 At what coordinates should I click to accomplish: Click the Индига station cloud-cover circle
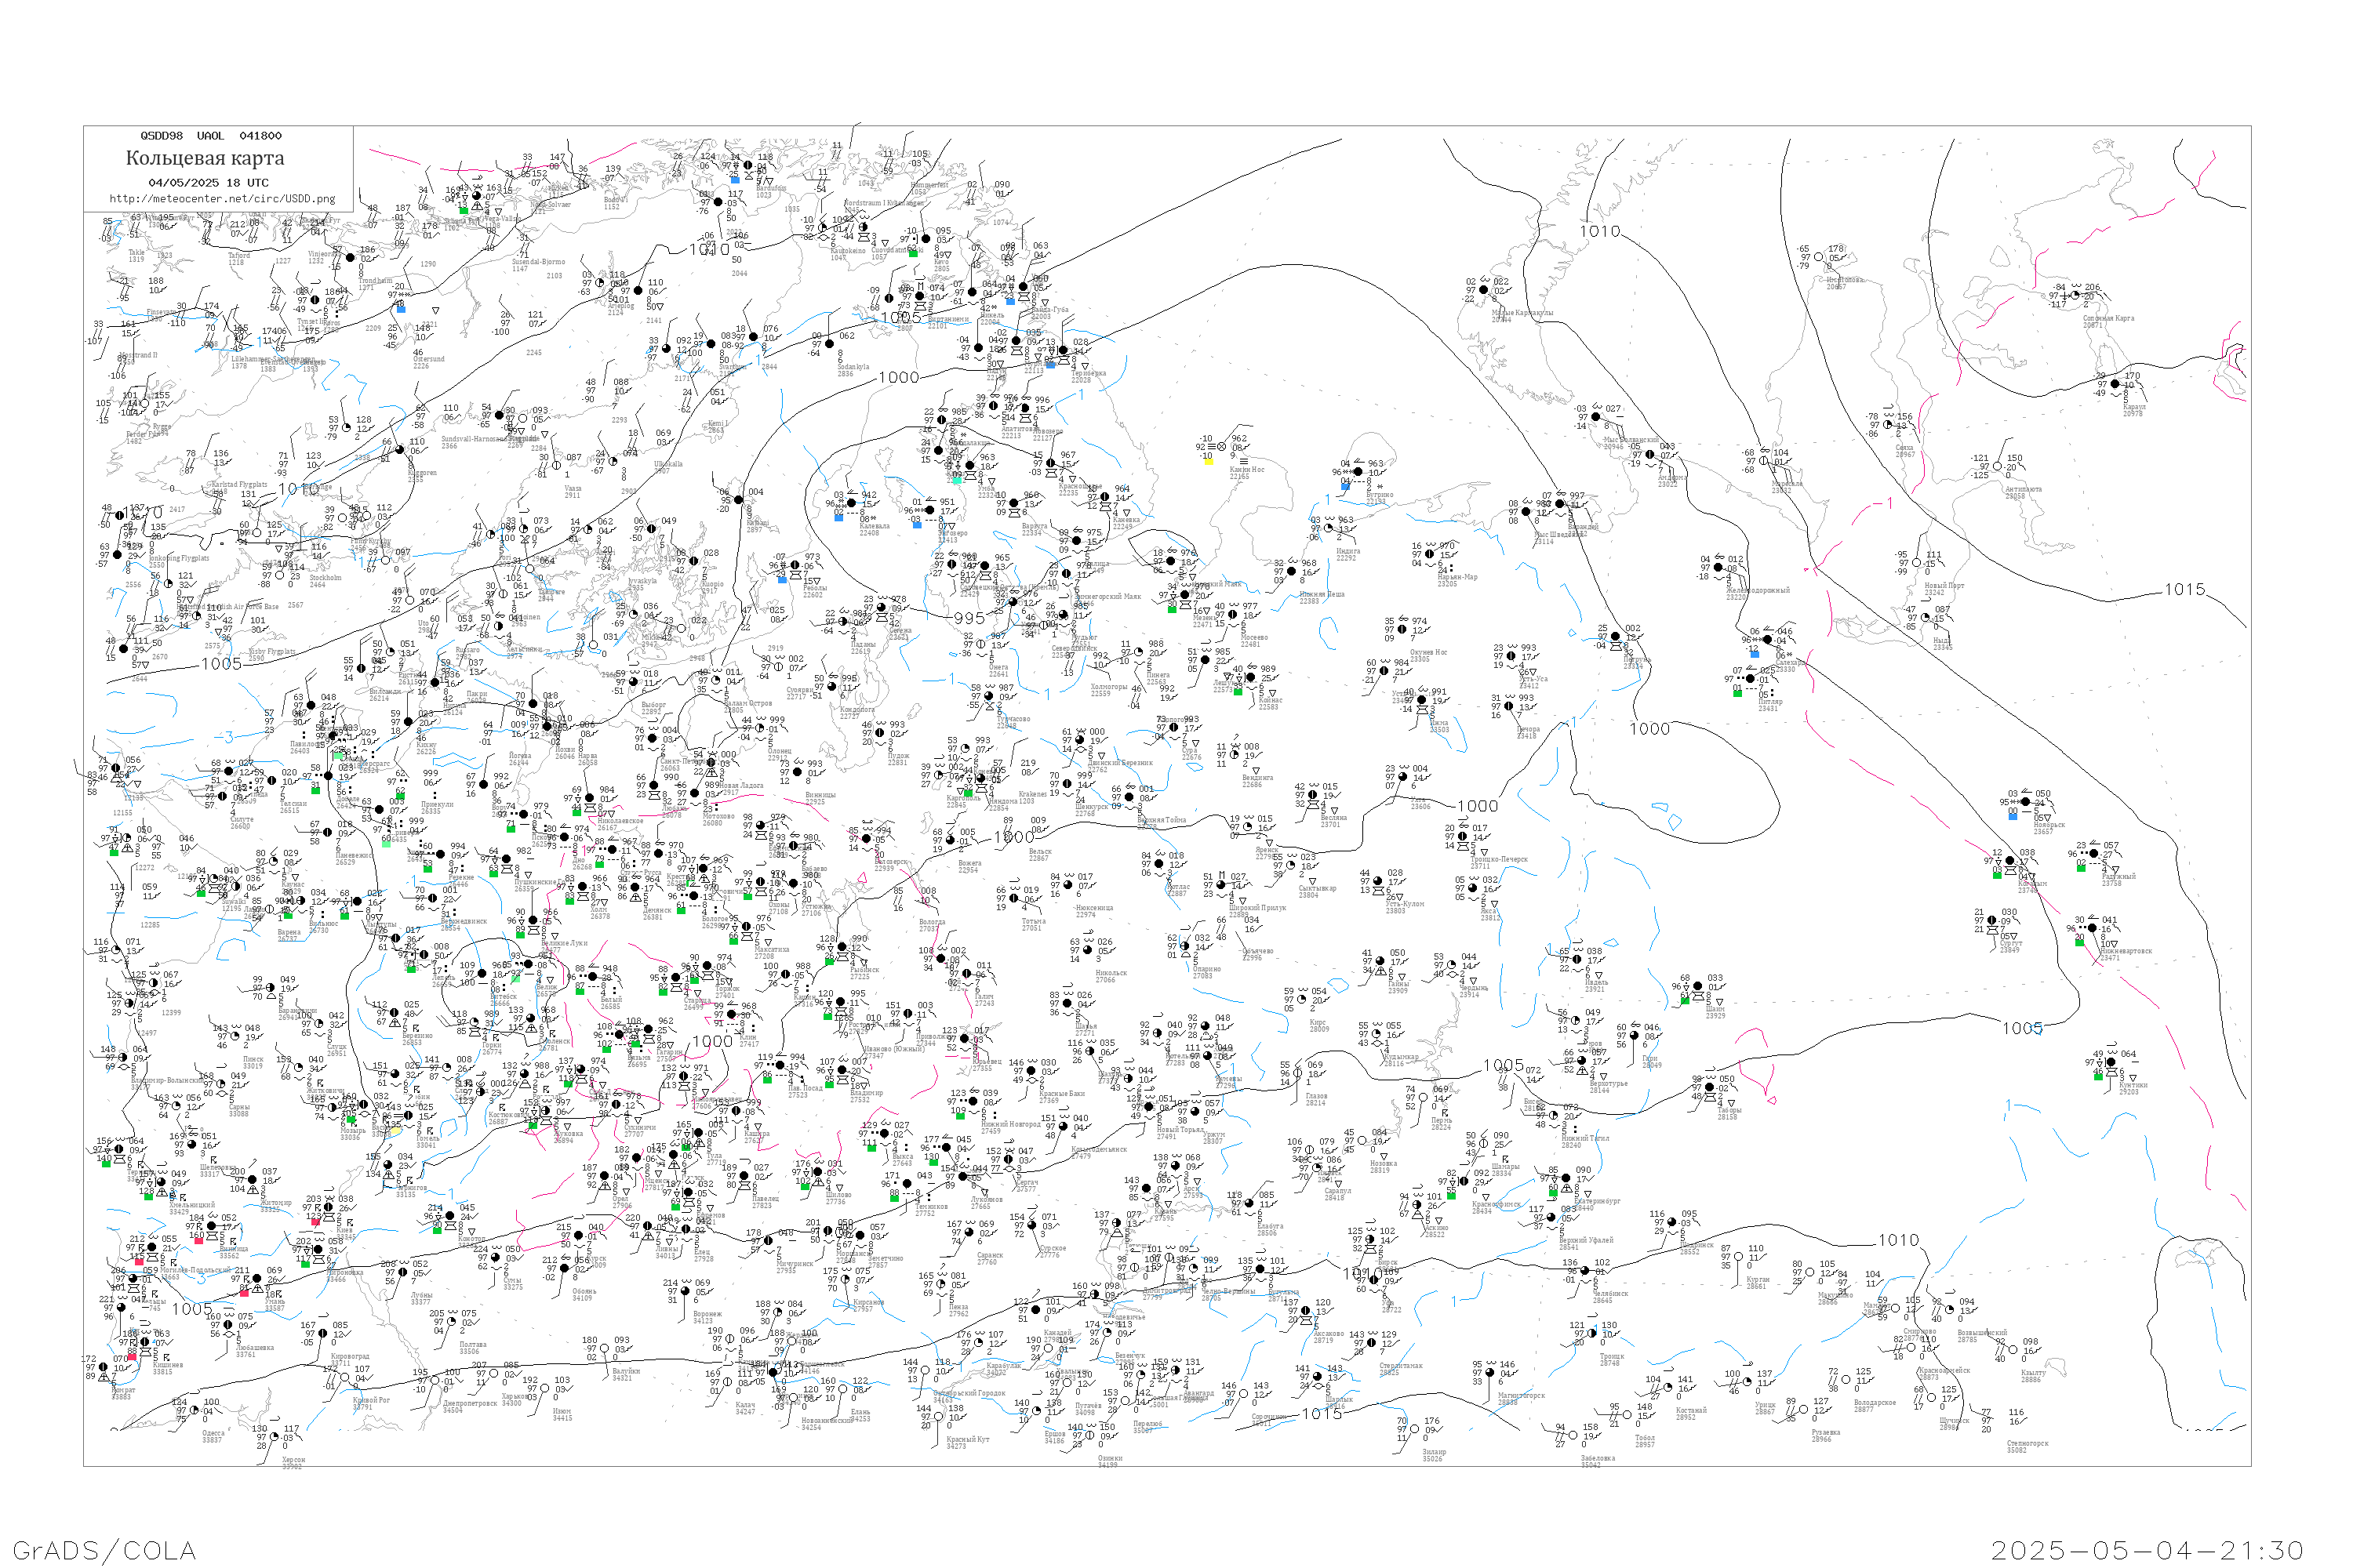pyautogui.click(x=1329, y=529)
